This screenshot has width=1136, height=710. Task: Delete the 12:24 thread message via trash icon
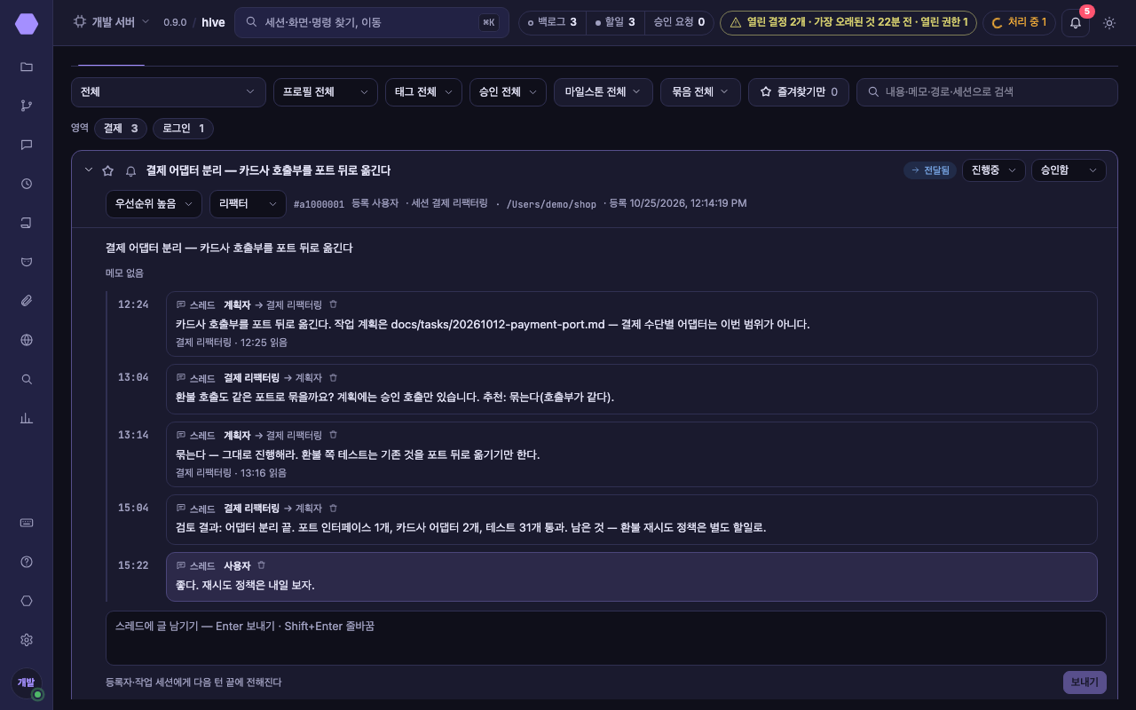334,304
